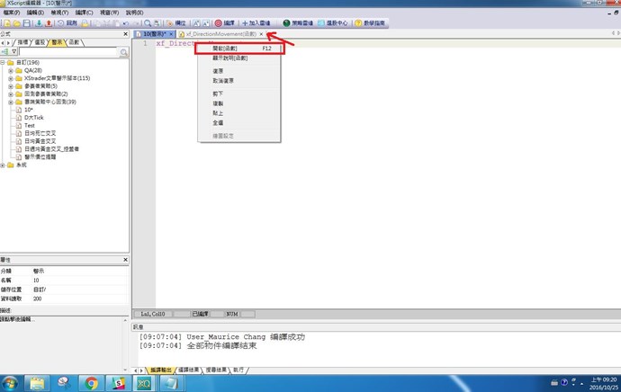Switch to the 搜尋結果 output tab
This screenshot has width=621, height=392.
pos(216,370)
